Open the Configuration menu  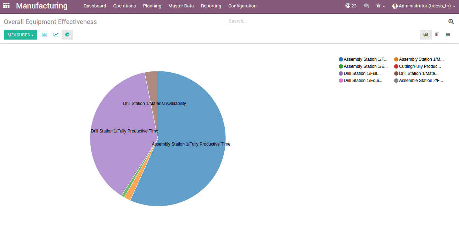pos(242,6)
